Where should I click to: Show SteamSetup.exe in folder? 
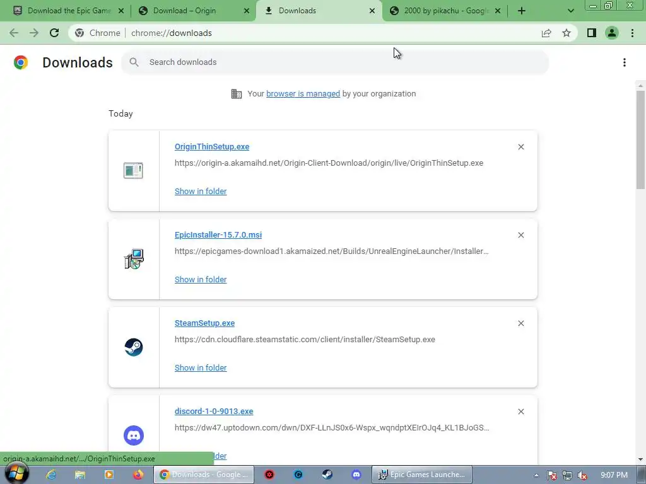point(201,367)
